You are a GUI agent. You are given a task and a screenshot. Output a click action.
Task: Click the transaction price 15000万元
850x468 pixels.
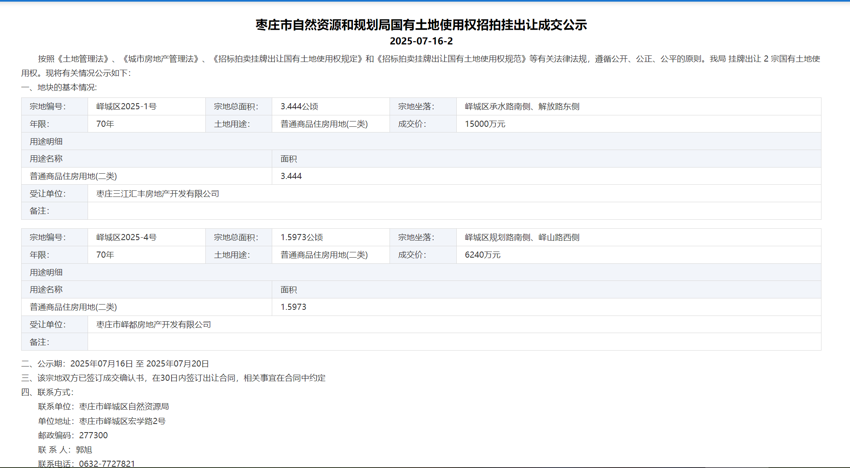[x=485, y=124]
